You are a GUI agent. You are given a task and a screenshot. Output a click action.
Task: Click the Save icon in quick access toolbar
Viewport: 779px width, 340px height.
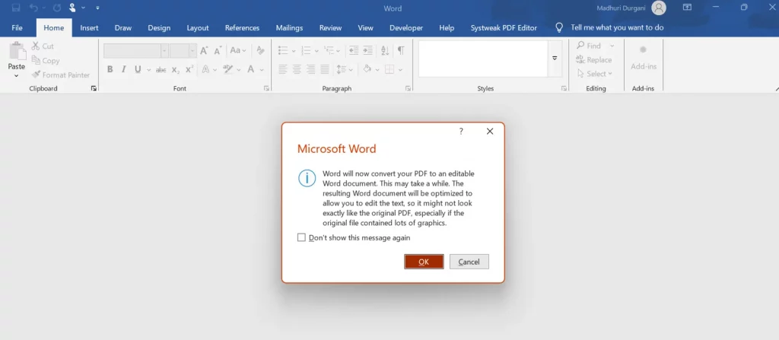pyautogui.click(x=16, y=8)
